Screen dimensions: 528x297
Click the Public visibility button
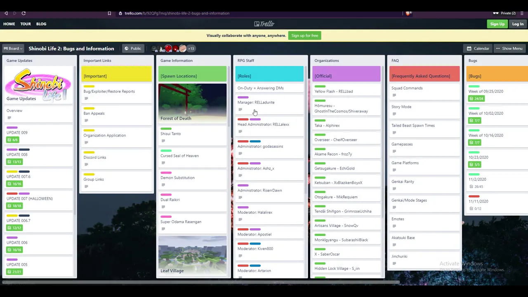point(132,49)
